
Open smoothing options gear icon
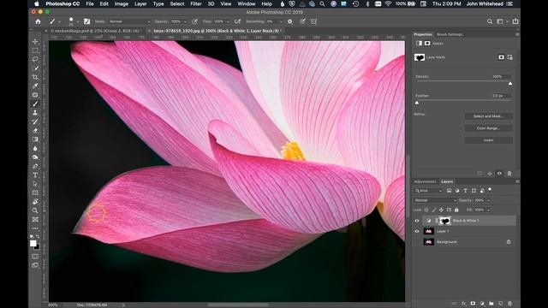[290, 21]
